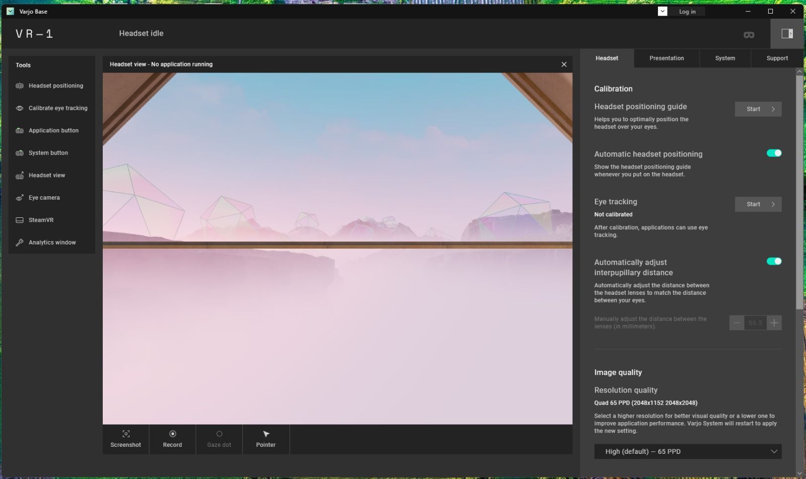806x479 pixels.
Task: Open the SteamVR tool
Action: click(x=40, y=220)
